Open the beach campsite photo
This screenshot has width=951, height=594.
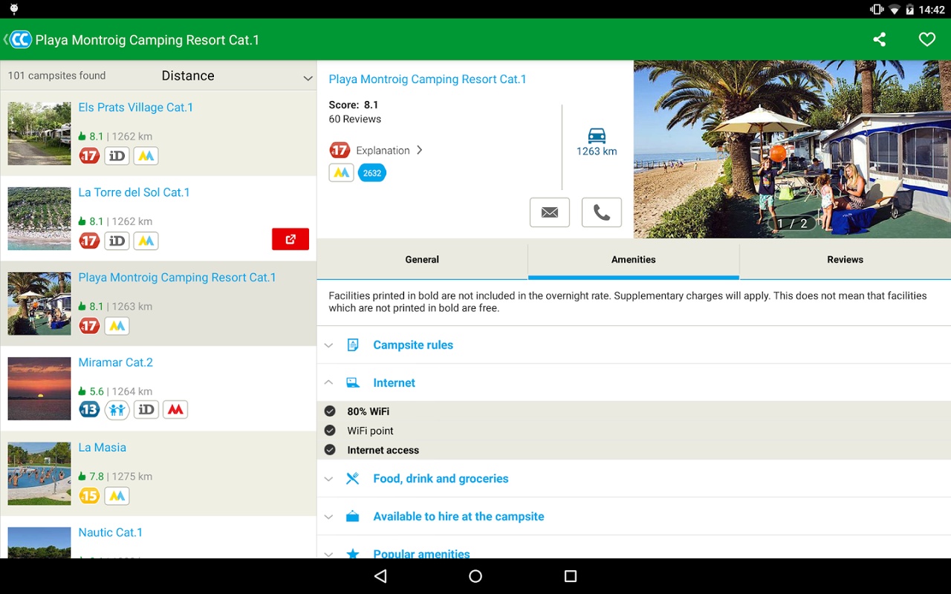[792, 149]
